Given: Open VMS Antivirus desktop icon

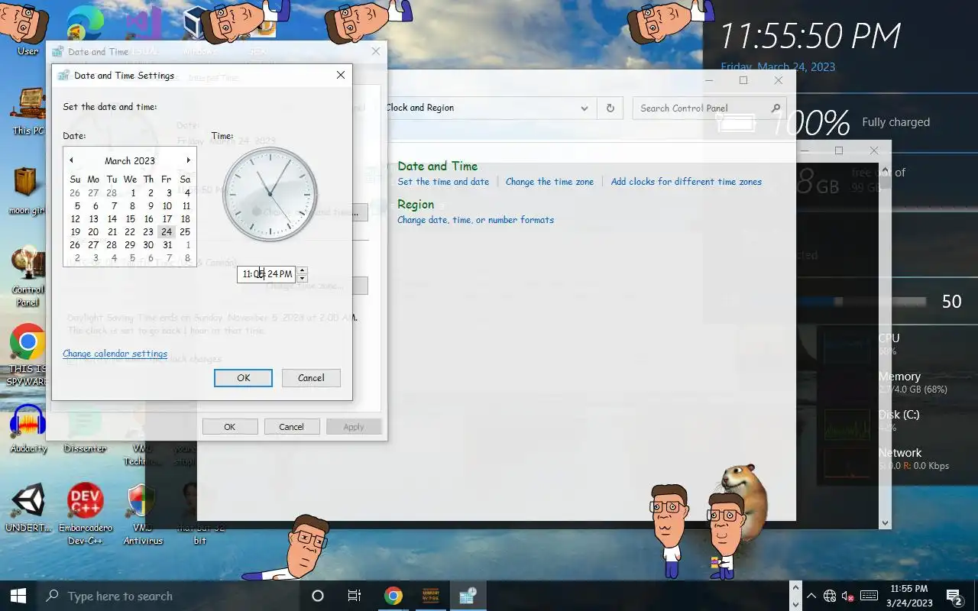Looking at the screenshot, I should point(143,514).
